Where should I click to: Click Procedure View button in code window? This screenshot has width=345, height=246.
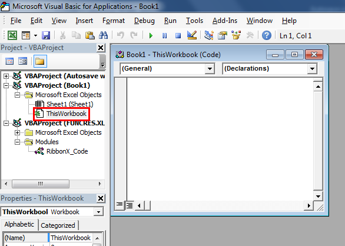coord(120,205)
